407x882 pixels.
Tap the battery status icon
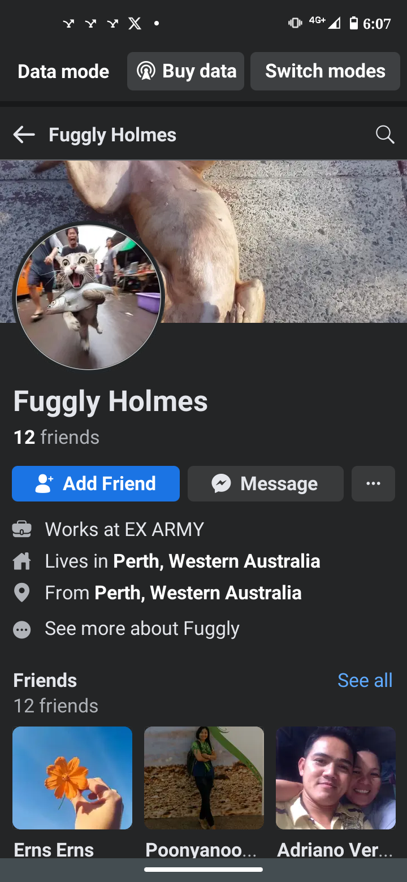[354, 23]
